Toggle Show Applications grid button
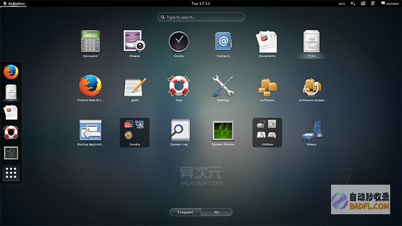 click(11, 173)
